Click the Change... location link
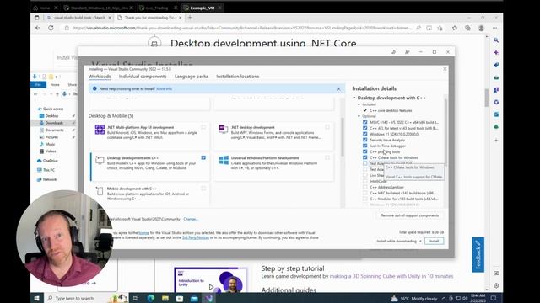The image size is (540, 303). tap(191, 219)
